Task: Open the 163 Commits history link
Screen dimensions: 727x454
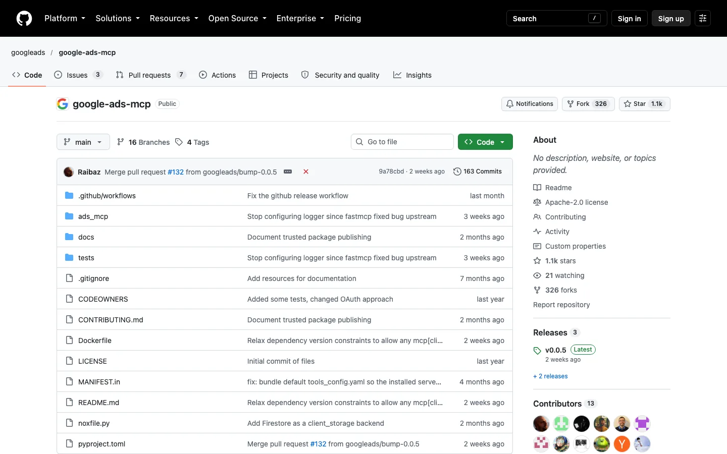Action: pos(478,172)
